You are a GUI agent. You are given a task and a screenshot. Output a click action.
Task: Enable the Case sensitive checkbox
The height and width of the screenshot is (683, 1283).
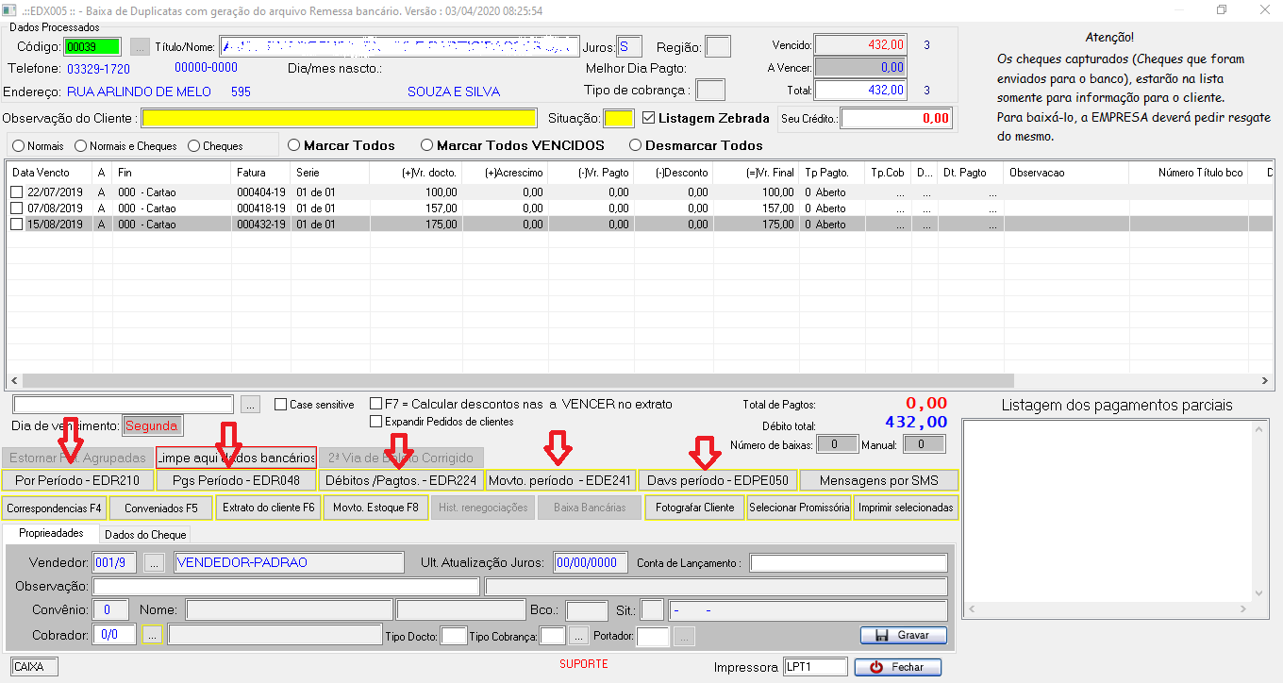point(280,405)
